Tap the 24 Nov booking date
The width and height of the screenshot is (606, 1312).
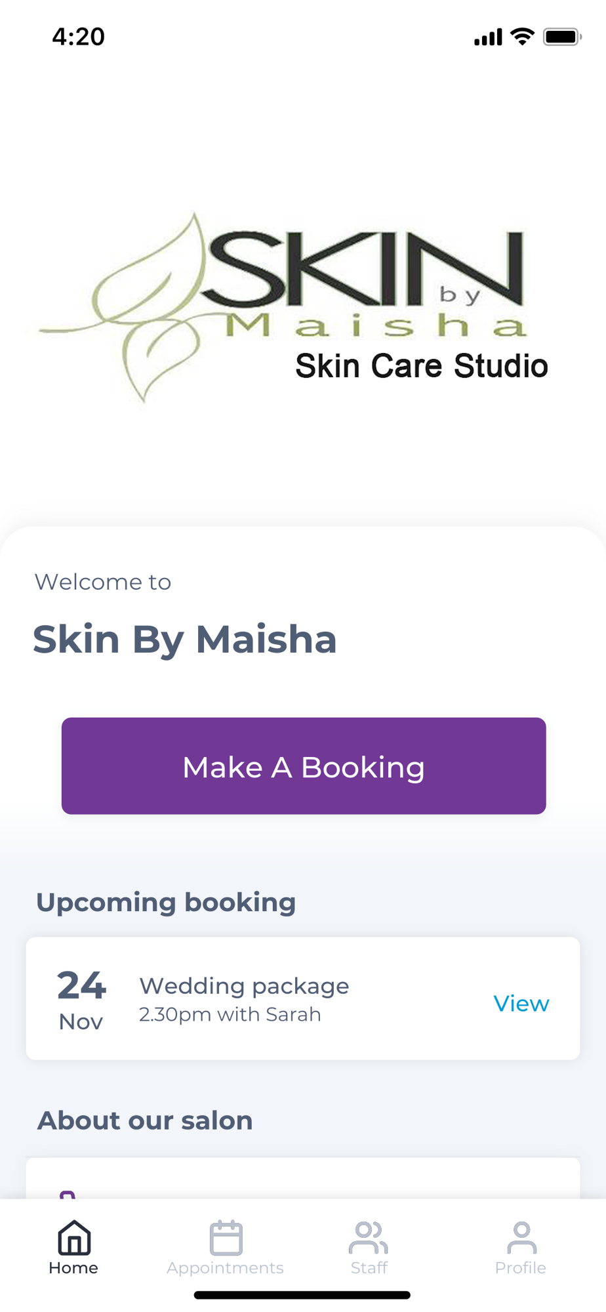tap(81, 1000)
